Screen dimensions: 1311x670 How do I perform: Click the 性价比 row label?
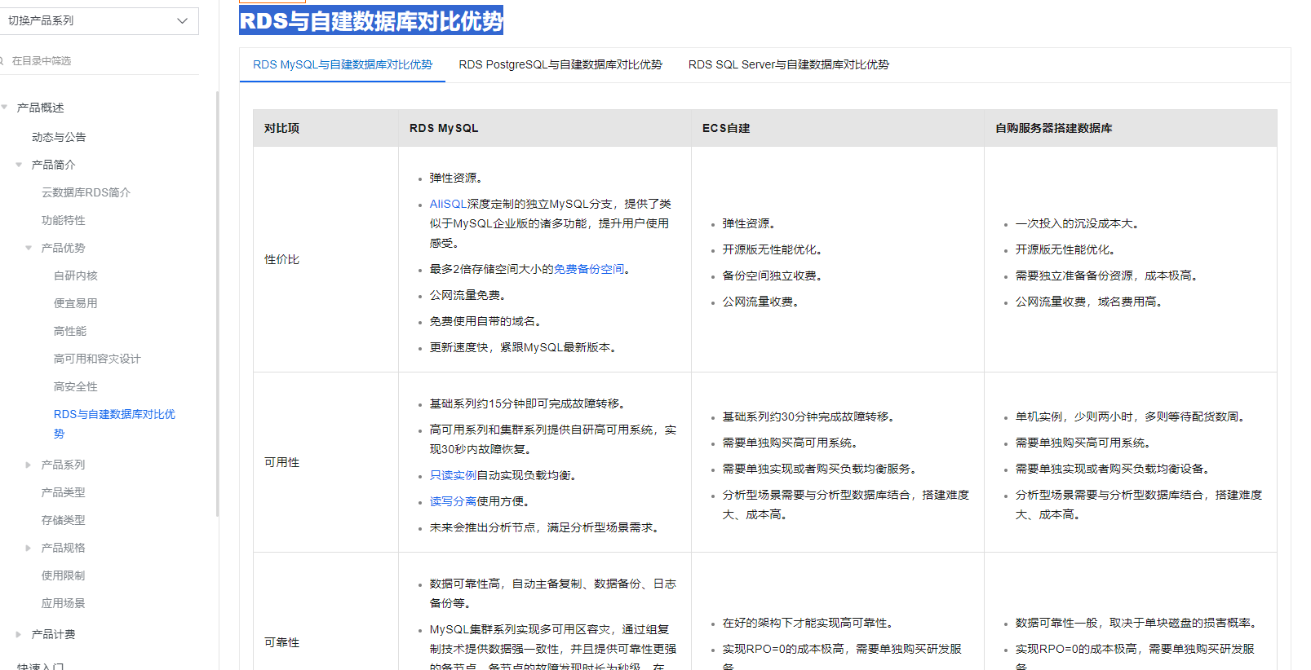[282, 259]
